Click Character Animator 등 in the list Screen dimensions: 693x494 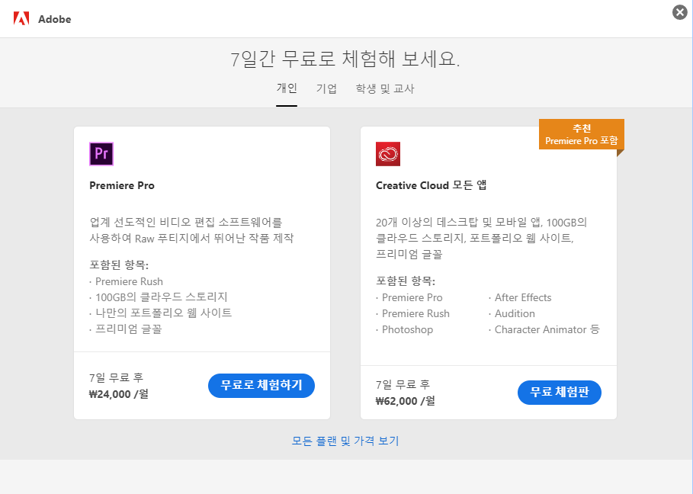[x=547, y=329]
